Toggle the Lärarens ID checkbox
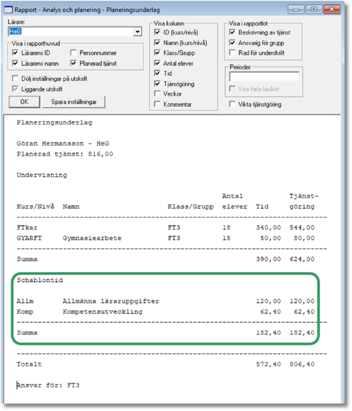The height and width of the screenshot is (411, 352). coord(16,53)
